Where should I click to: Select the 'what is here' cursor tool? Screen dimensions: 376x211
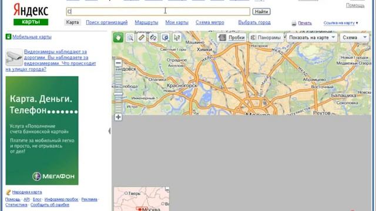click(x=177, y=38)
